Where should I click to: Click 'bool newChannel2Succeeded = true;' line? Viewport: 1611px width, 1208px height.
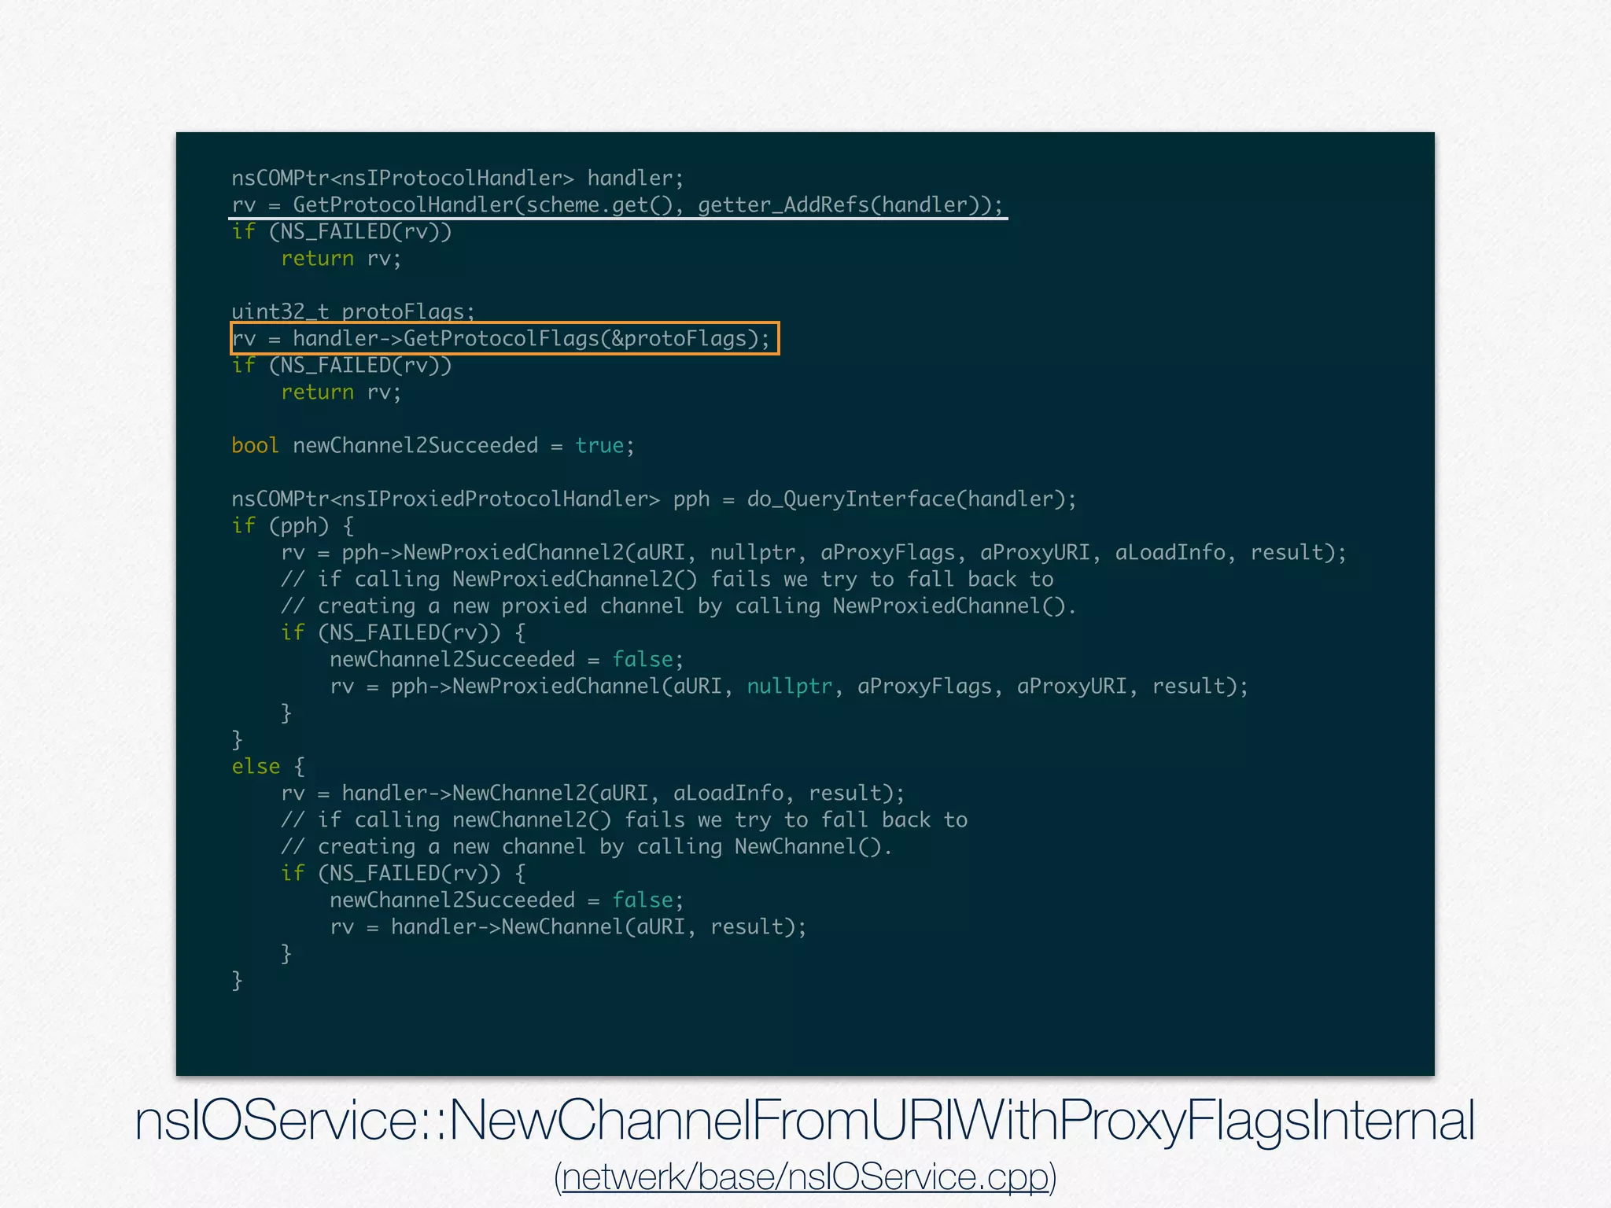433,446
